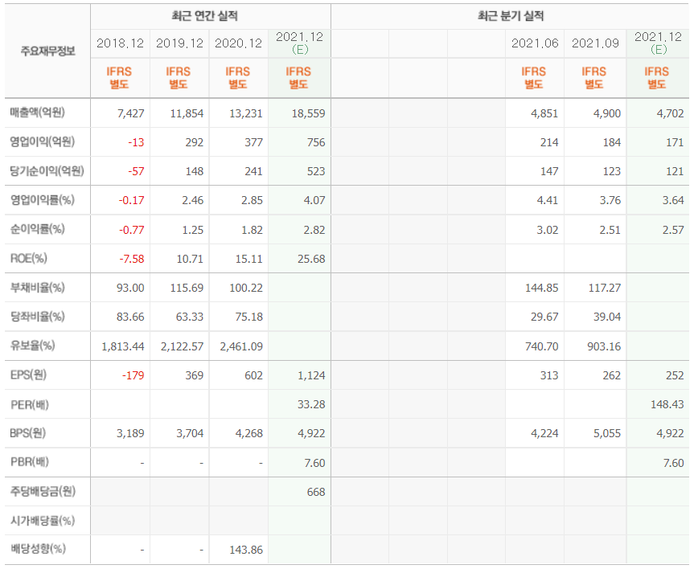Select the 2018.12 column header
Viewport: 694px width, 569px height.
click(x=120, y=43)
